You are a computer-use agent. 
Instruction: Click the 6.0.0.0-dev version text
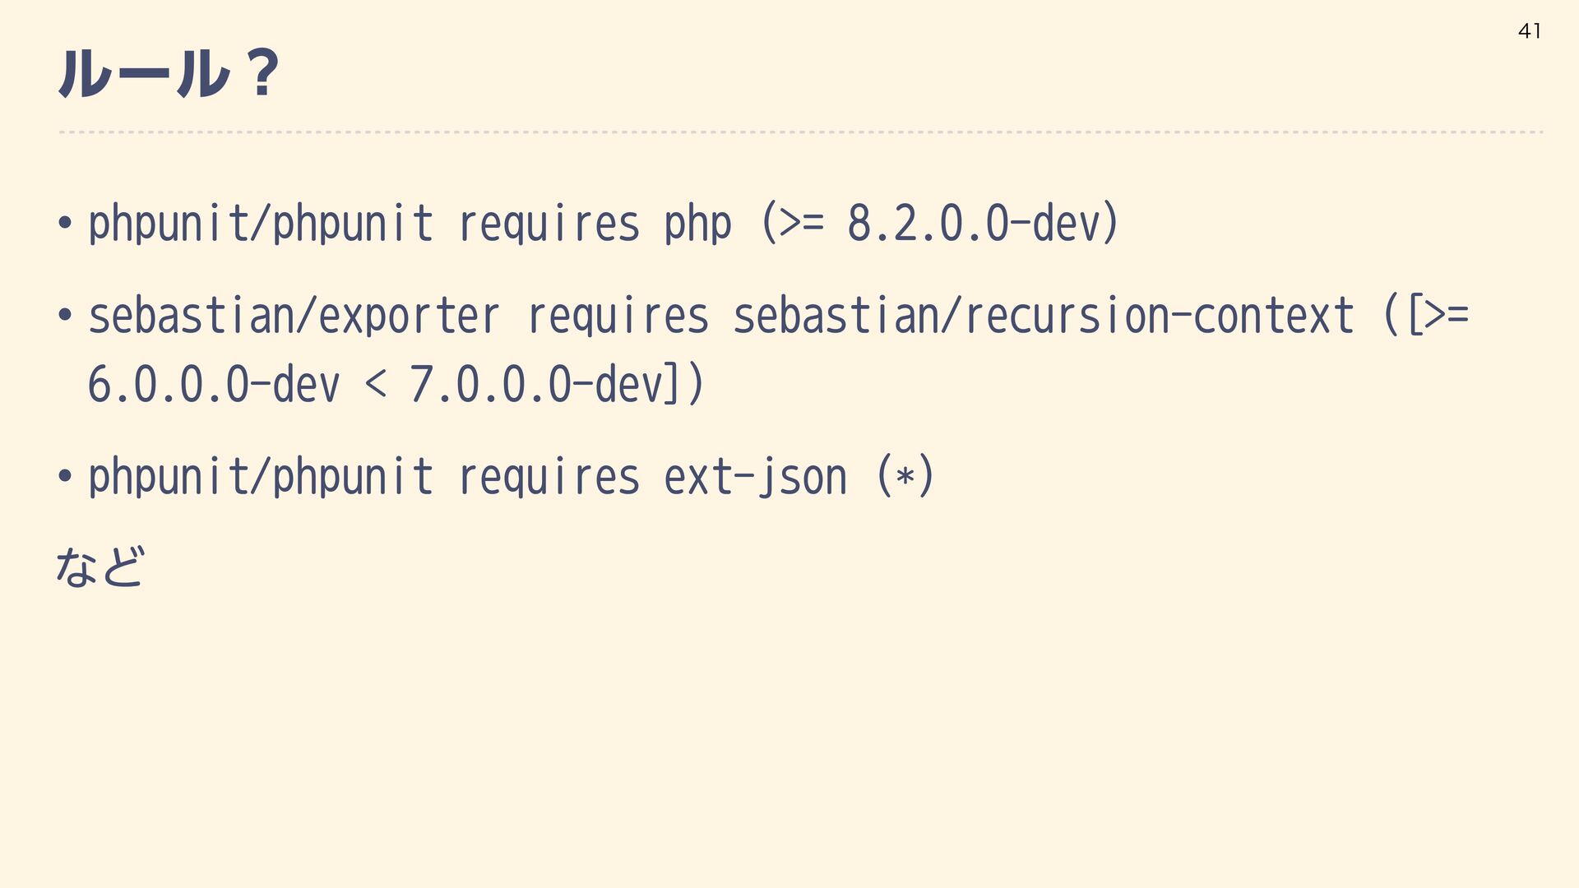pyautogui.click(x=213, y=385)
